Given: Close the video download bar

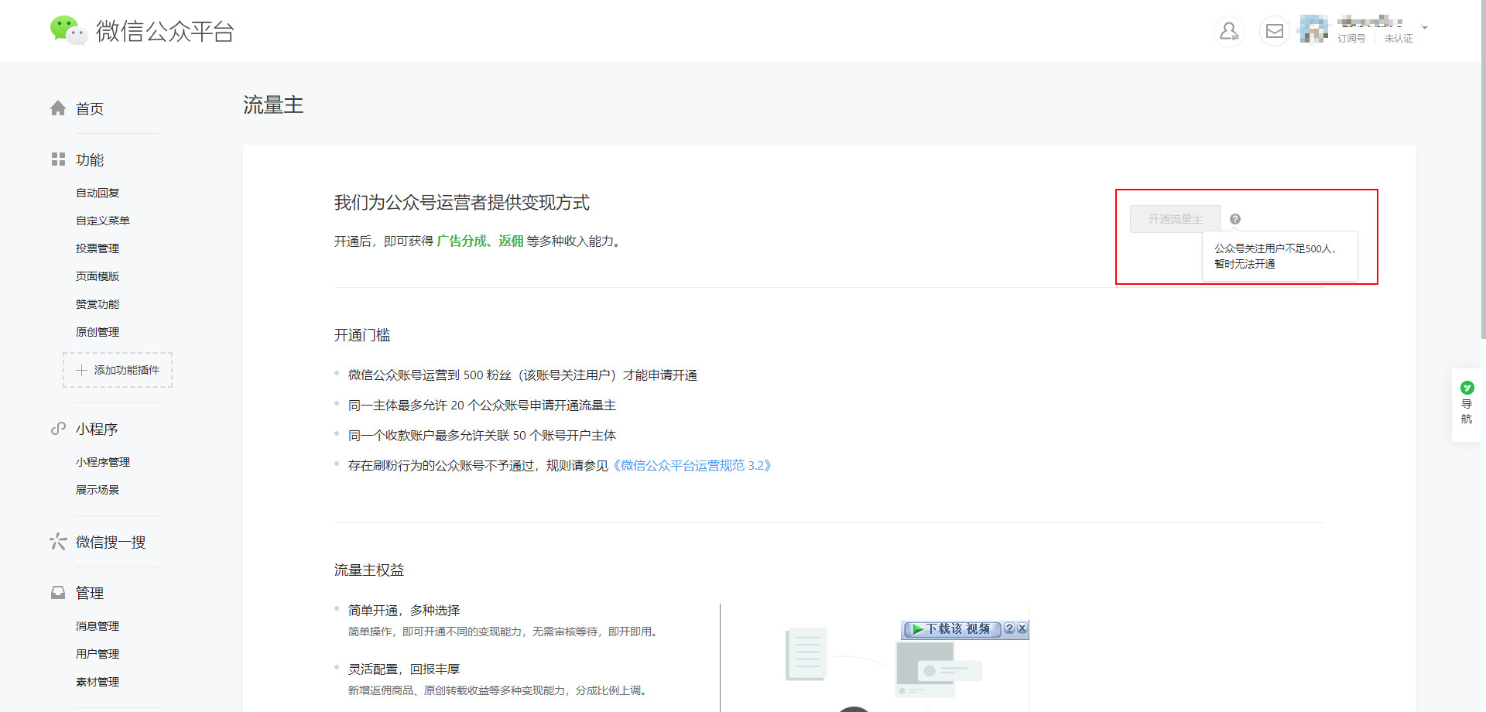Looking at the screenshot, I should [1022, 629].
